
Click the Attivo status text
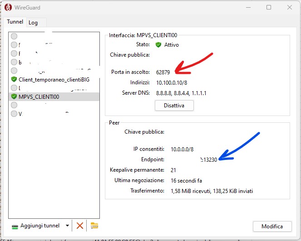(x=172, y=45)
